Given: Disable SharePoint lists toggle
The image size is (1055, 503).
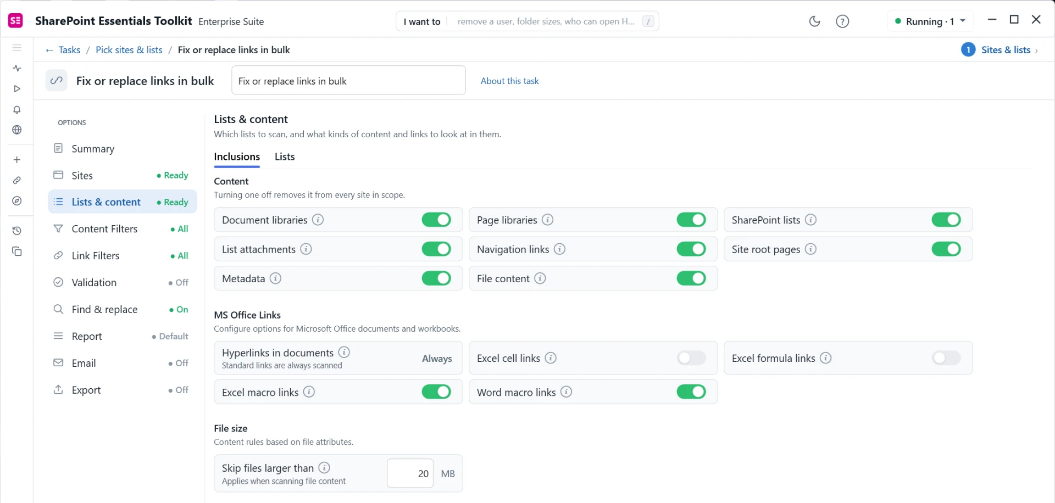Looking at the screenshot, I should click(x=946, y=220).
